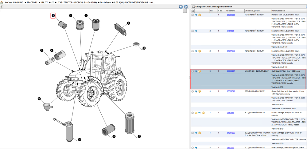307x149 pixels.
Task: Click the yellow box icon for part 1930587
Action: (x=203, y=113)
